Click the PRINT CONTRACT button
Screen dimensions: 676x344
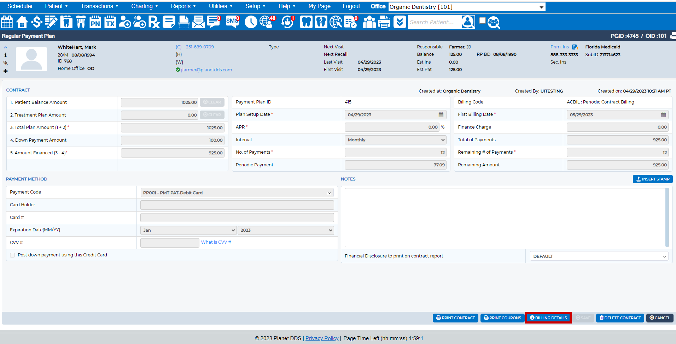tap(455, 318)
